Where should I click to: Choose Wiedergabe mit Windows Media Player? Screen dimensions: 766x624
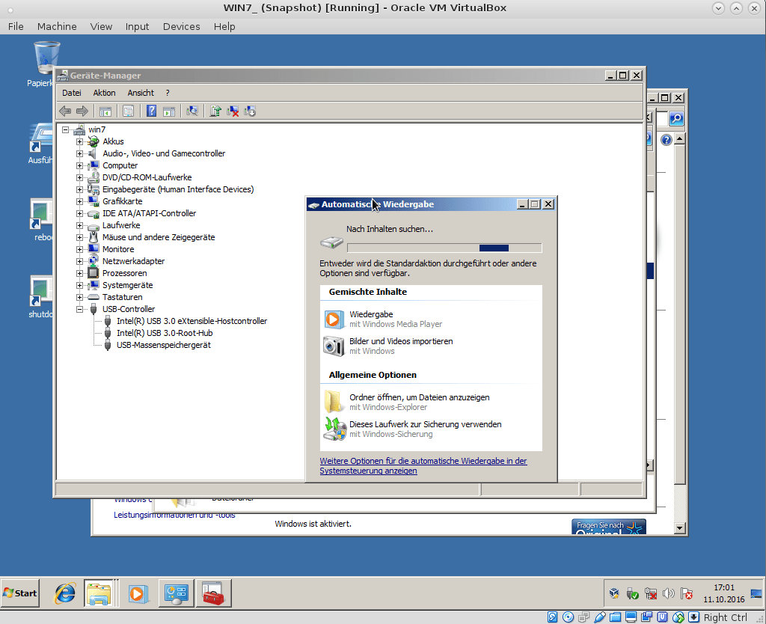click(x=431, y=319)
